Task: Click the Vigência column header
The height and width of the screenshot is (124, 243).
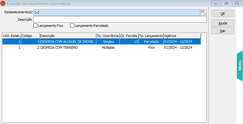Action: tap(182, 36)
